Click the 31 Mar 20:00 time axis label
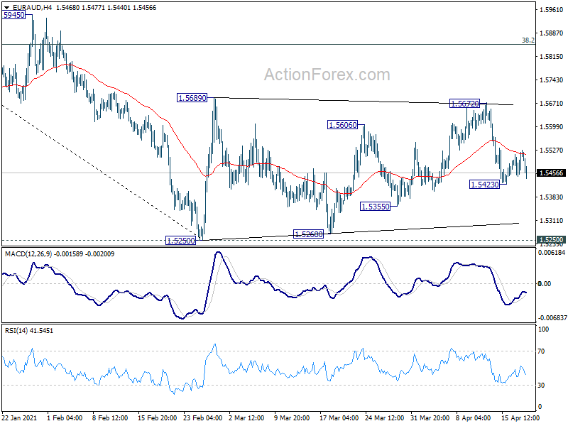Viewport: 568px width, 426px height. coord(430,418)
